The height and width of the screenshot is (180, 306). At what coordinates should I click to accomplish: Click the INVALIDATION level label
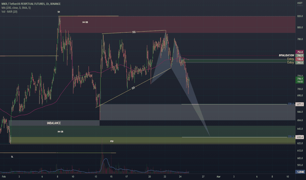coord(286,55)
